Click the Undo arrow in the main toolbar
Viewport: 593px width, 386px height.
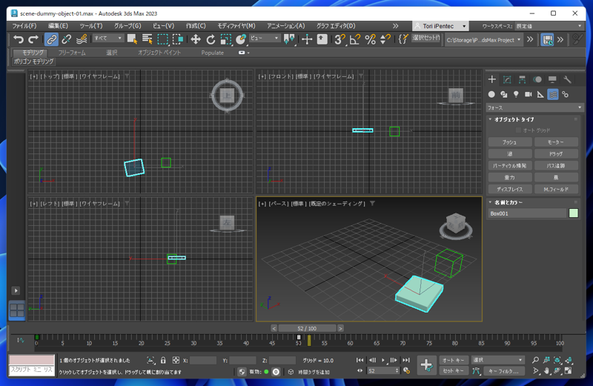tap(18, 39)
